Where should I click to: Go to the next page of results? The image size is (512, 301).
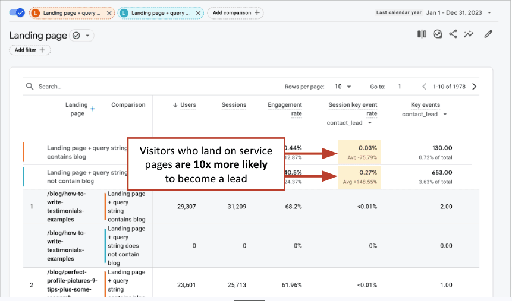pos(474,87)
